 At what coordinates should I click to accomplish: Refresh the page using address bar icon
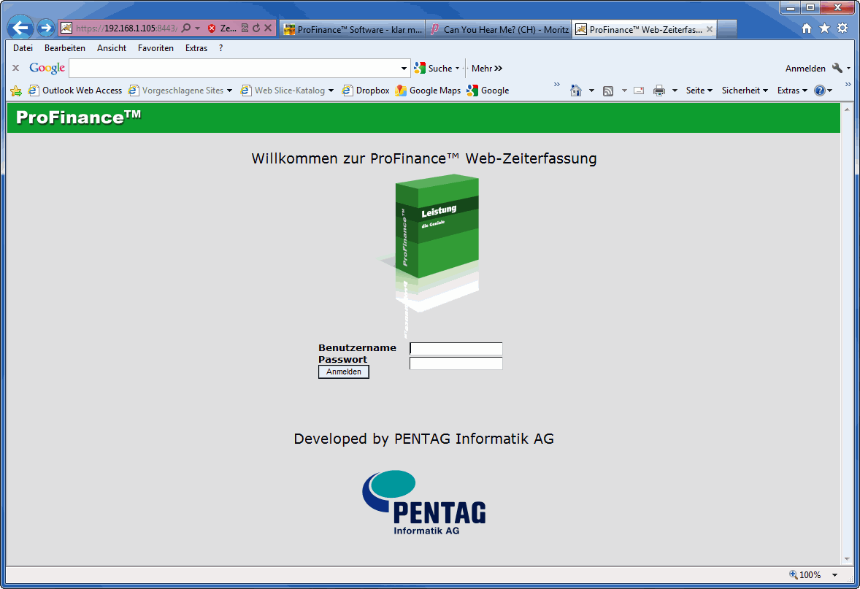click(256, 28)
